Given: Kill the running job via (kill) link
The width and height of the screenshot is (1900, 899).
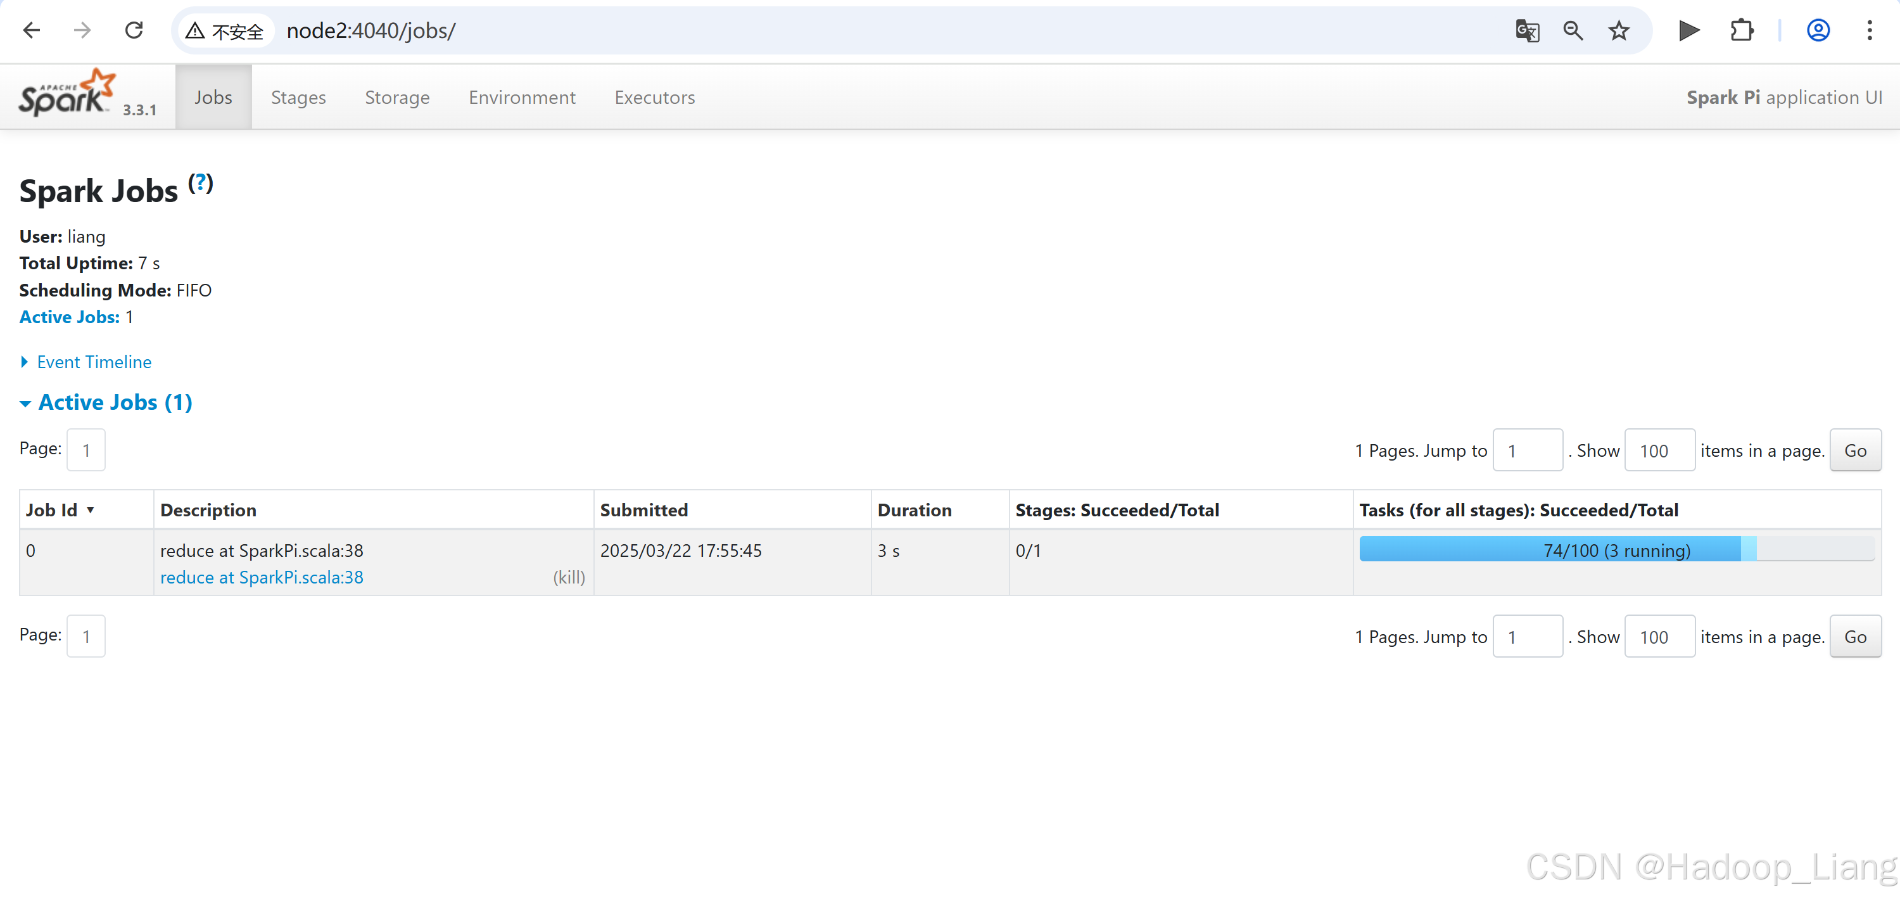Looking at the screenshot, I should [569, 577].
